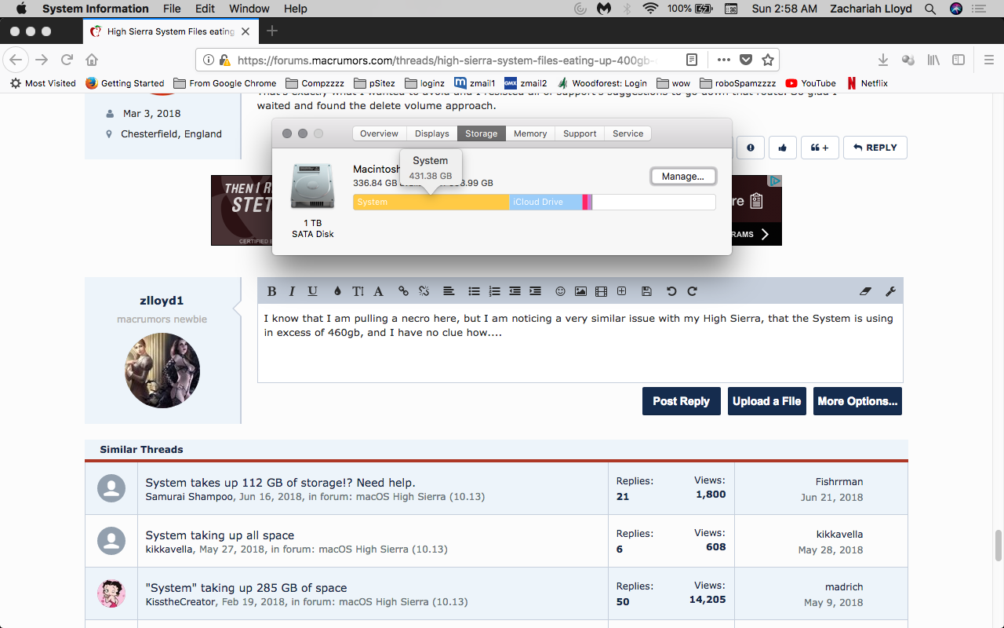Click the multi-quote plus button
The width and height of the screenshot is (1004, 628).
pos(819,148)
